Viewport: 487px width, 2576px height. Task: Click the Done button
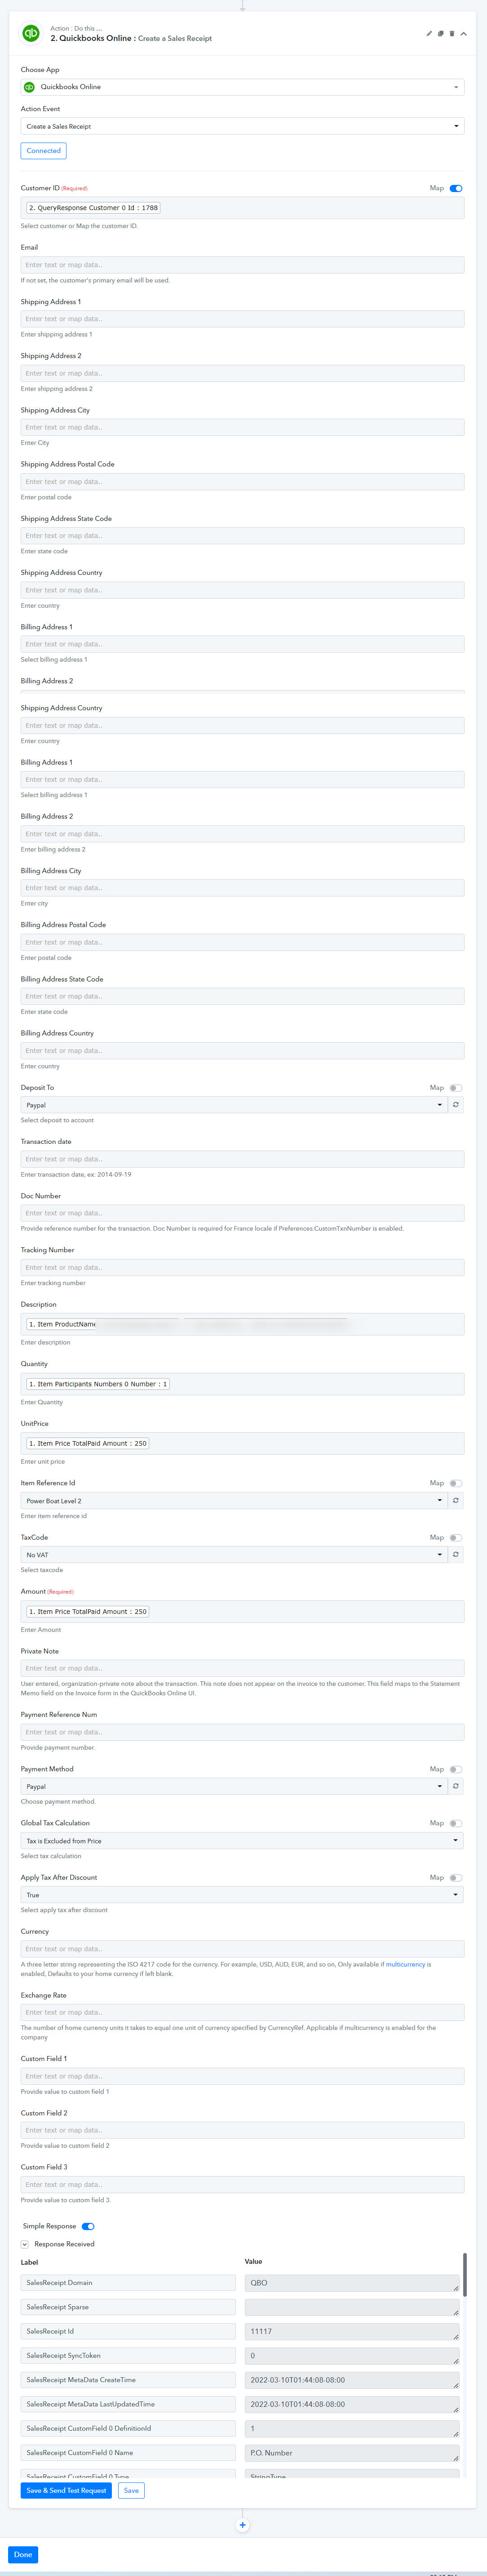[x=23, y=2554]
